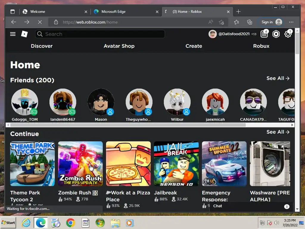This screenshot has height=229, width=305.
Task: Click the page vertical scrollbar thumb
Action: (297, 44)
